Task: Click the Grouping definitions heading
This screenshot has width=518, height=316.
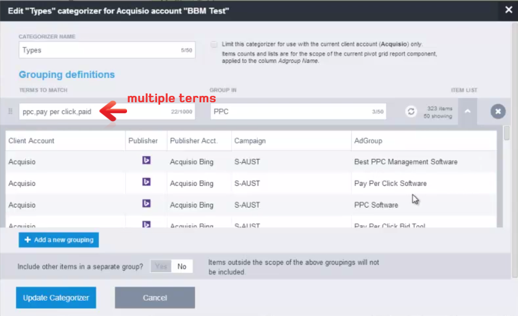Action: (67, 75)
